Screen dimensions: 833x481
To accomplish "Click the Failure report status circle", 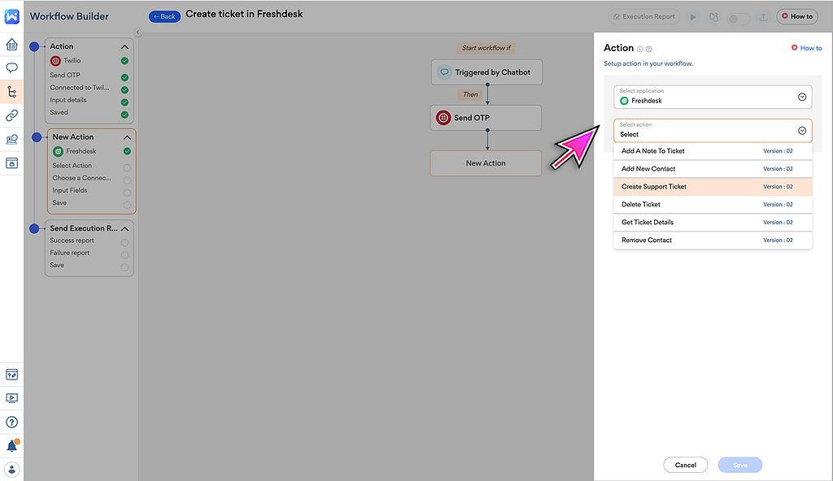I will (x=124, y=255).
